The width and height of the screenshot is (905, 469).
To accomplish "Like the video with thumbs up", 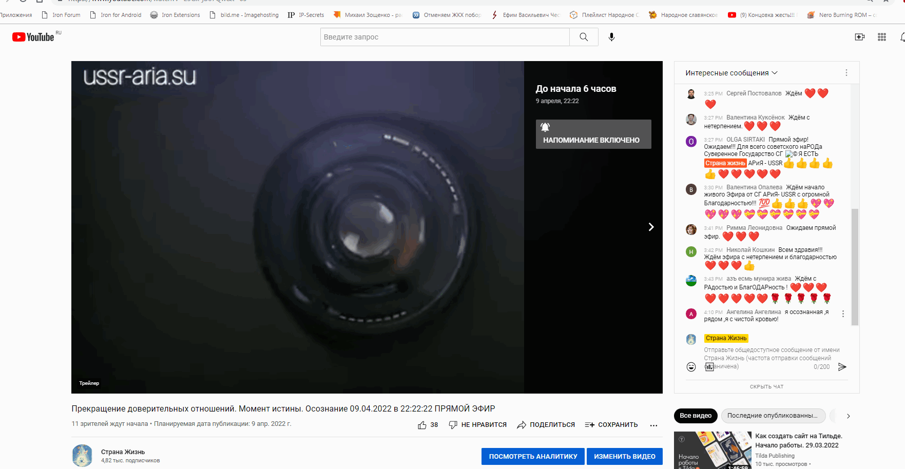I will tap(422, 425).
